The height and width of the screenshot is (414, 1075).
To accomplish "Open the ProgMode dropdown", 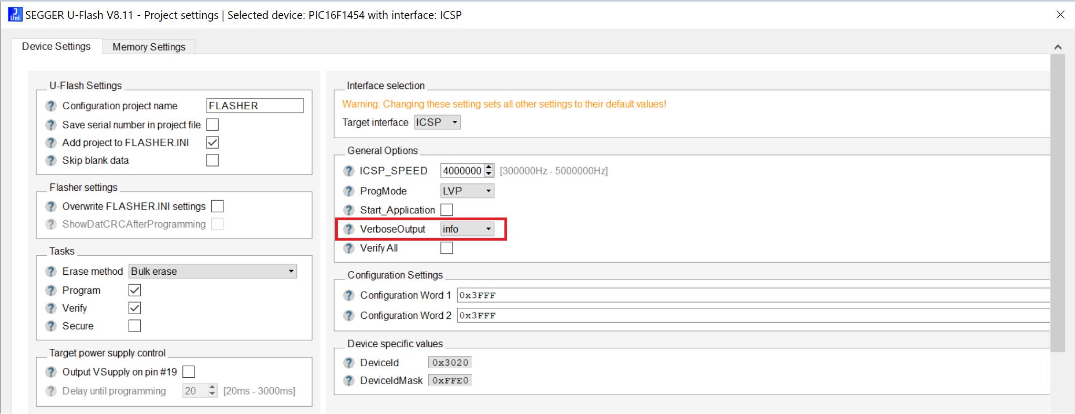I will (467, 191).
